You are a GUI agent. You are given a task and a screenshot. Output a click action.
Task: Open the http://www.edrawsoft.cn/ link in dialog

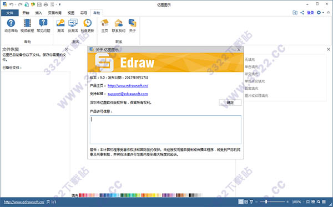tap(128, 86)
